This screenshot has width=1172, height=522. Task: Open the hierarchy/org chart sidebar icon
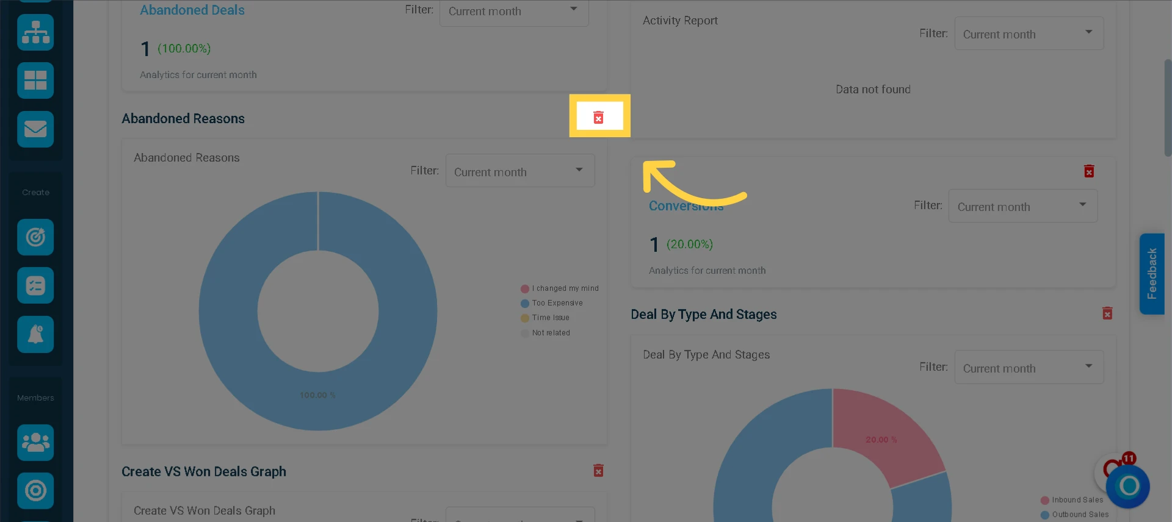(35, 32)
